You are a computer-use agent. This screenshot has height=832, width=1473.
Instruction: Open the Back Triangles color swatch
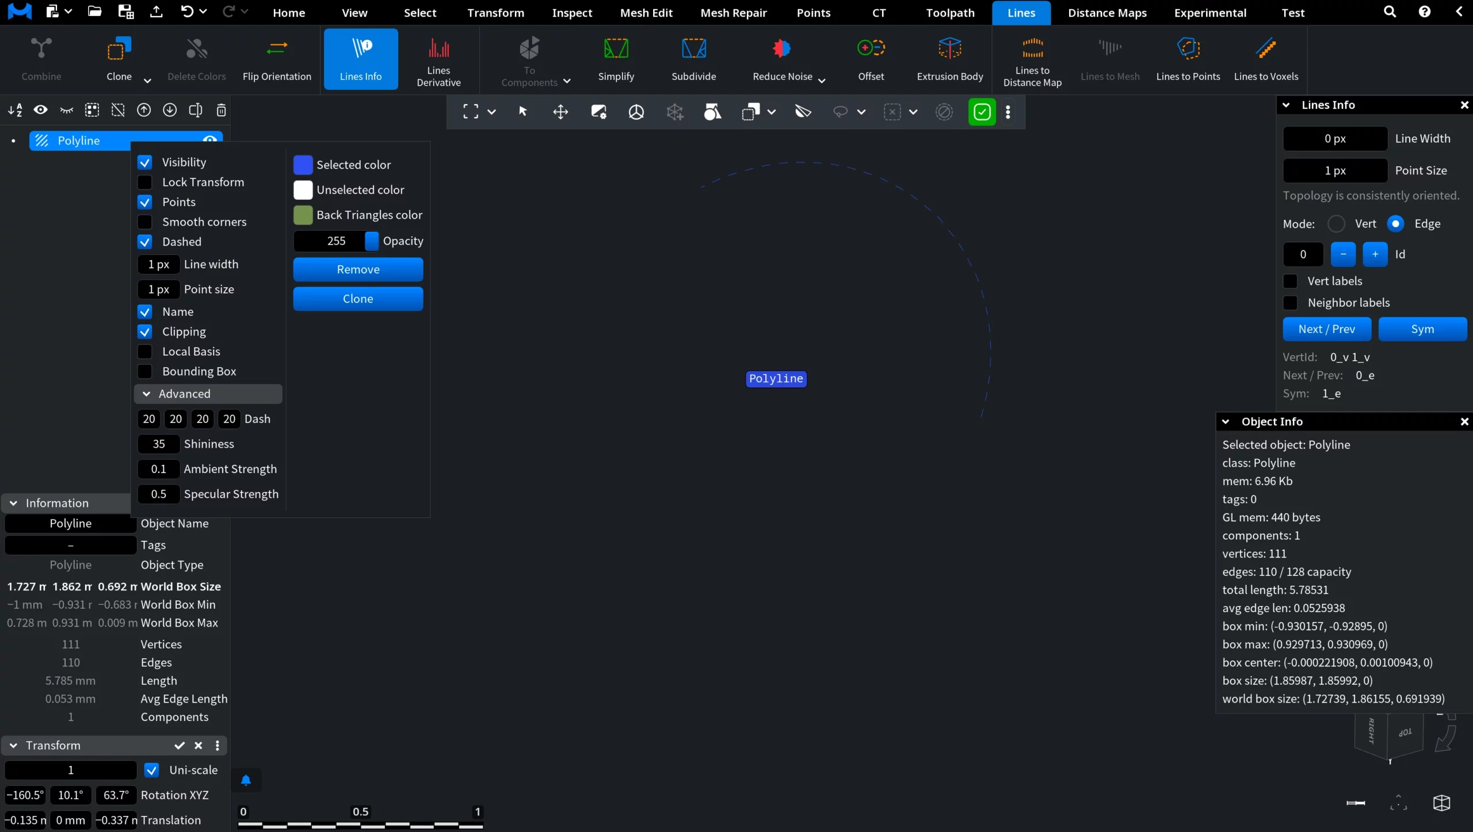(x=303, y=215)
